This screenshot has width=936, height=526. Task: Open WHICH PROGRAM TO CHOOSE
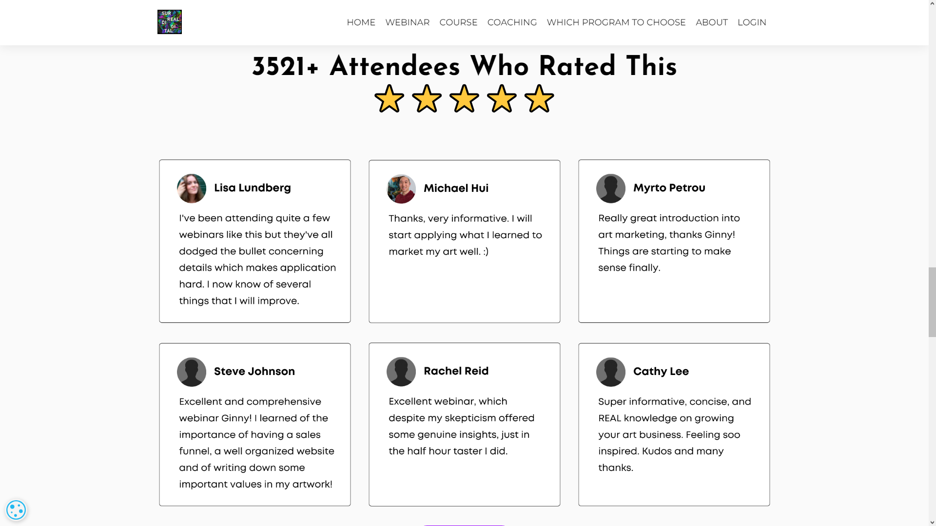click(616, 22)
